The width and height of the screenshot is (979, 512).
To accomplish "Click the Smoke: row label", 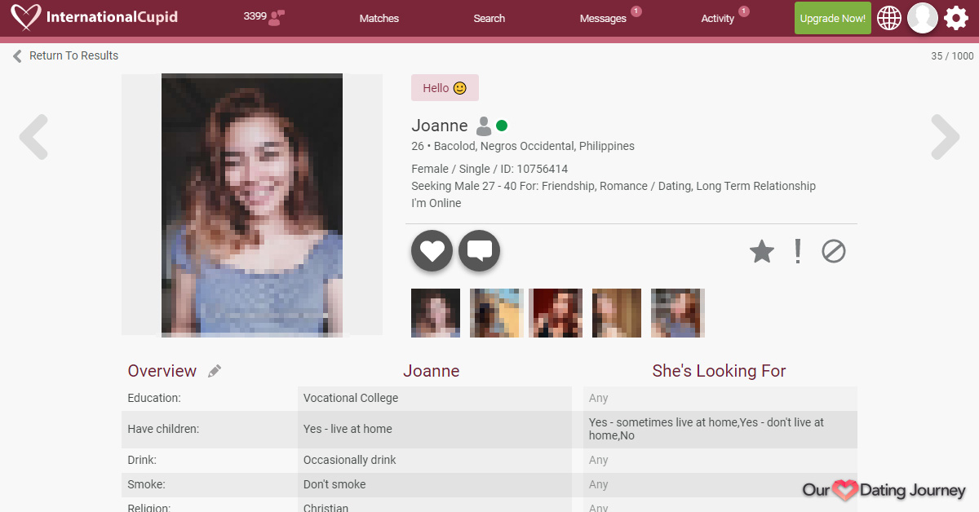I will point(146,484).
